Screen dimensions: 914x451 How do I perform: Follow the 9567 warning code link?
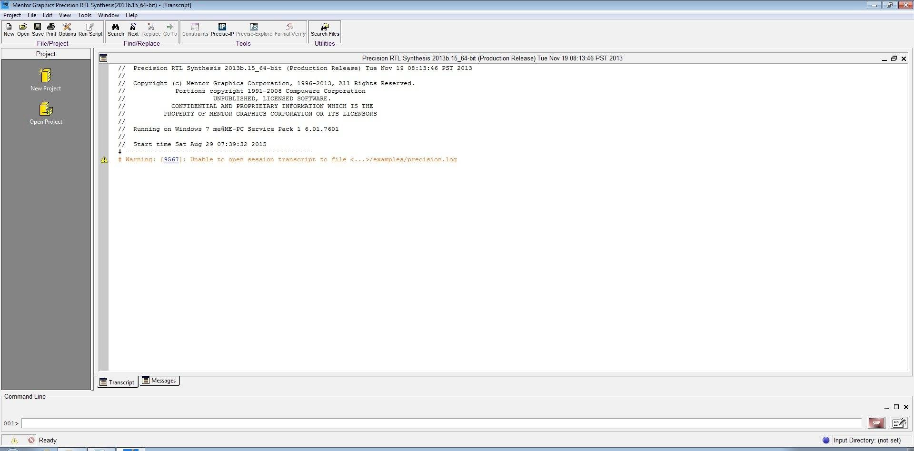click(171, 160)
